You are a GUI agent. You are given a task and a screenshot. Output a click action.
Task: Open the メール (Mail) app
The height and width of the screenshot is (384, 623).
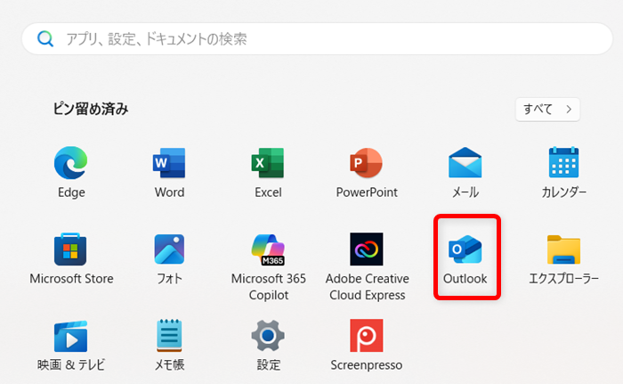tap(465, 165)
